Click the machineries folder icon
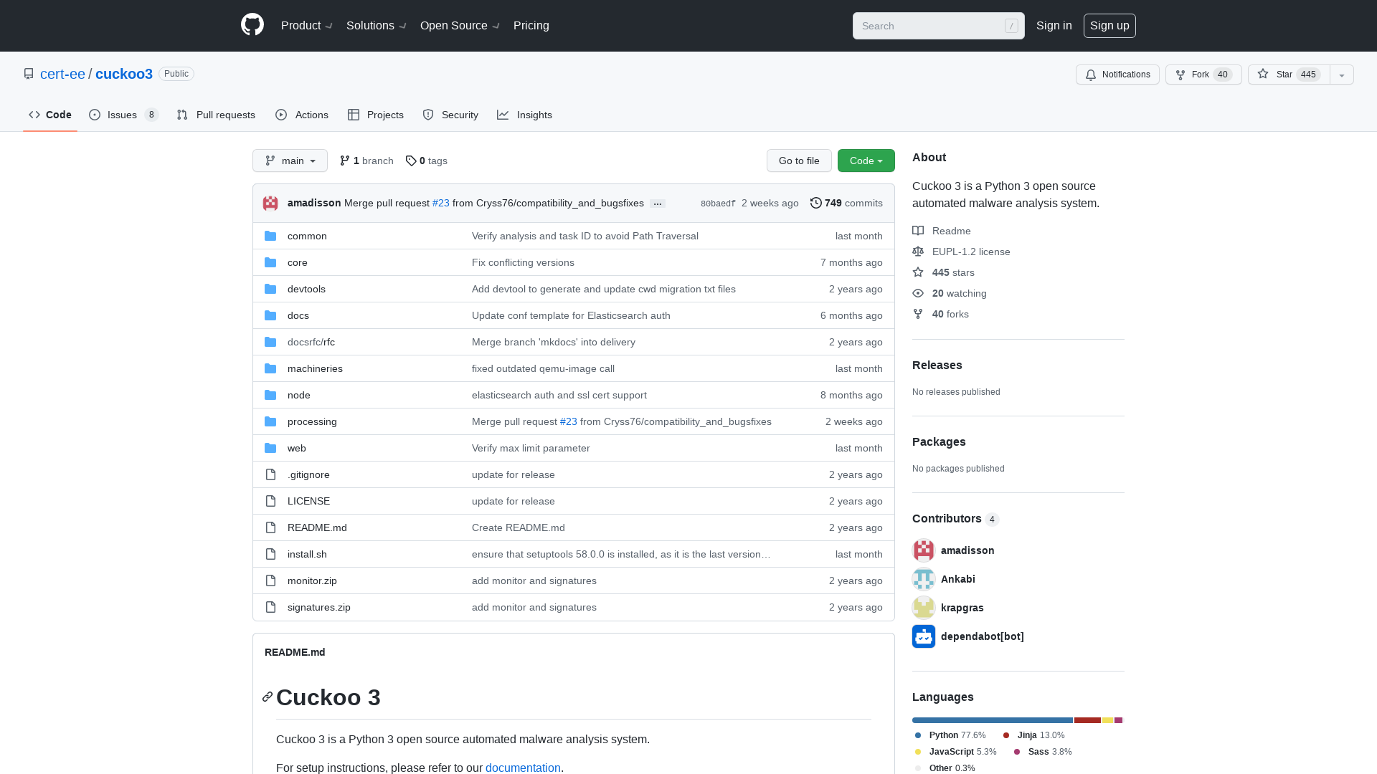The image size is (1377, 774). click(x=270, y=368)
